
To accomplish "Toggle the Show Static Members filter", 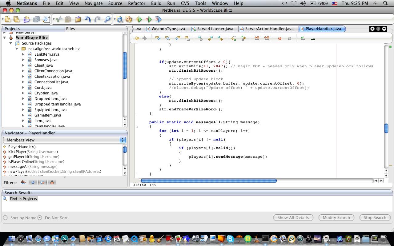I will [x=42, y=182].
